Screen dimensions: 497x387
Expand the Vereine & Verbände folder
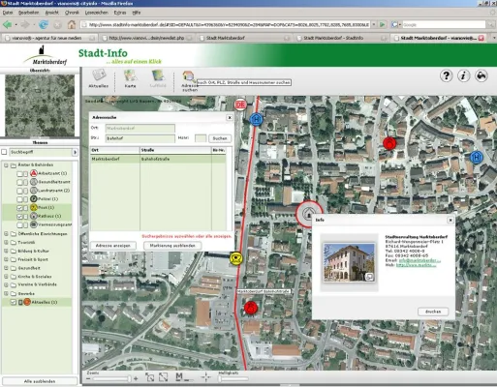coord(6,284)
